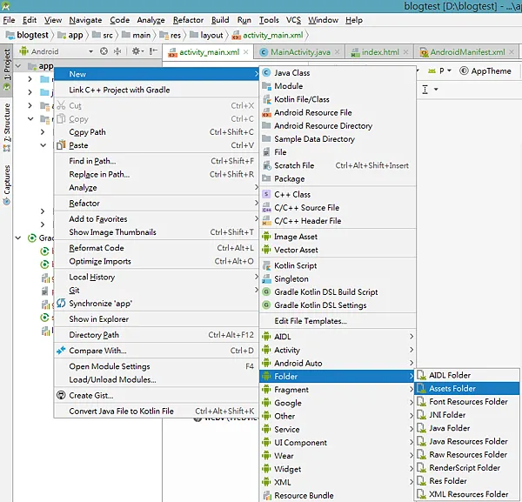Click Convert Java File to Kotlin File
Image resolution: width=522 pixels, height=502 pixels.
(x=121, y=411)
